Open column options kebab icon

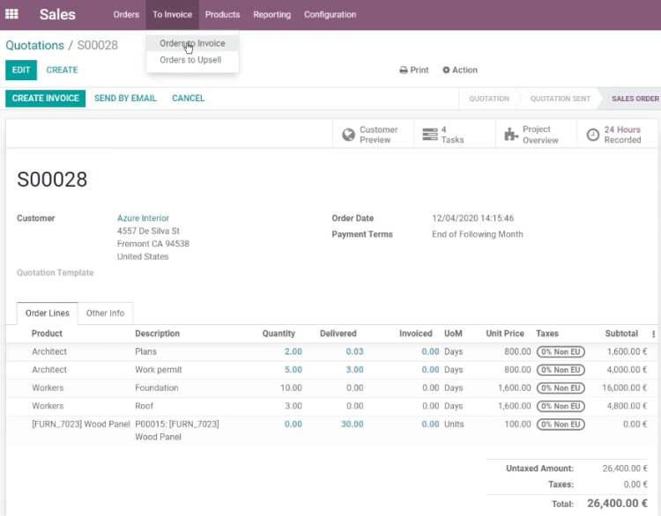653,334
